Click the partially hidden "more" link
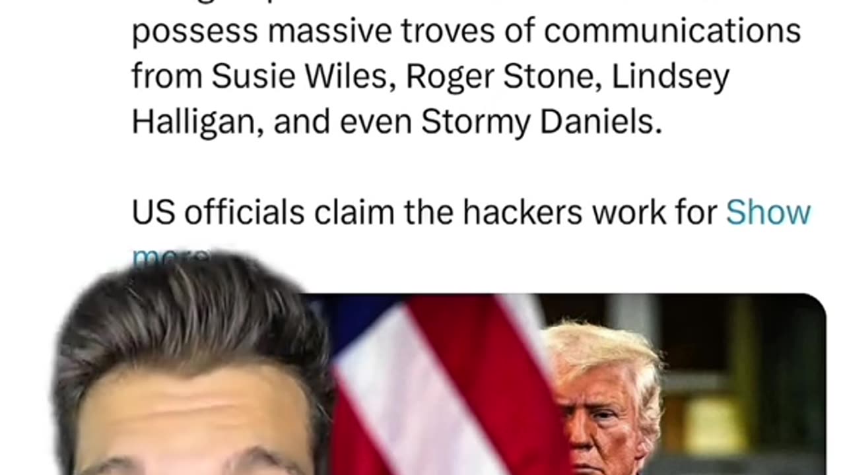This screenshot has width=845, height=475. coord(170,259)
